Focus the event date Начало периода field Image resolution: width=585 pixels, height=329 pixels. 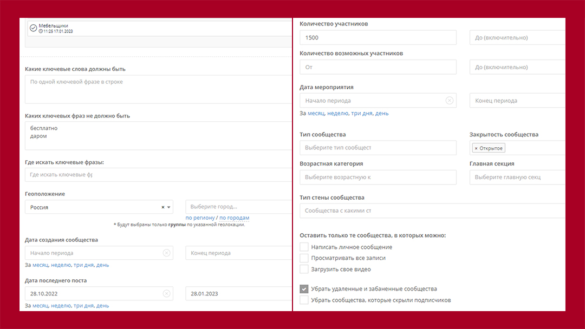(x=378, y=101)
